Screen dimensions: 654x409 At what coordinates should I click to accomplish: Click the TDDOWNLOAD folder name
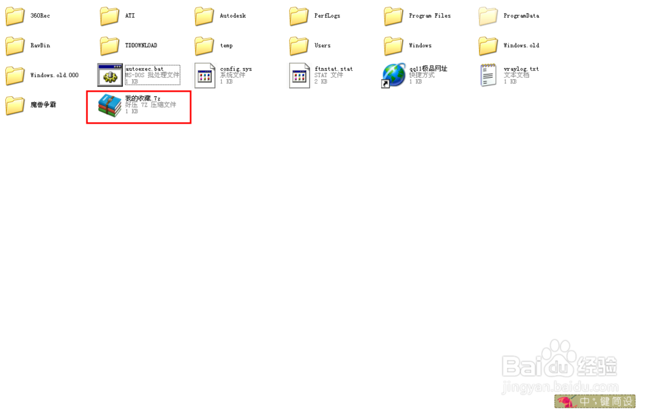(x=141, y=46)
